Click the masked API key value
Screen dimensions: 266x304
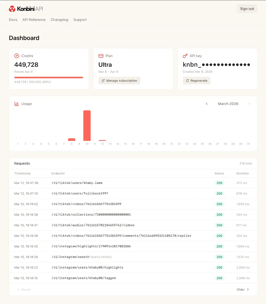pyautogui.click(x=216, y=65)
